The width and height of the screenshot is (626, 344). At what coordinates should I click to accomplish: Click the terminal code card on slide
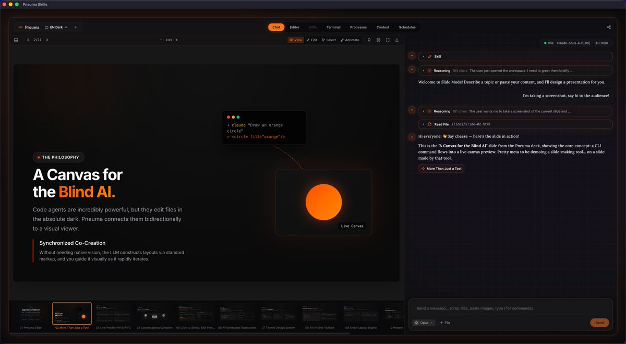[264, 127]
